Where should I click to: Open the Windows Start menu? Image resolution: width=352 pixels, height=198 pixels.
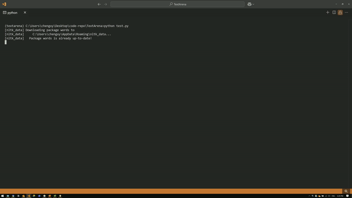click(3, 196)
